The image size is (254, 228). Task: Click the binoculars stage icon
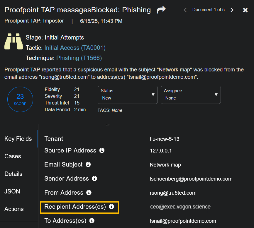13,42
